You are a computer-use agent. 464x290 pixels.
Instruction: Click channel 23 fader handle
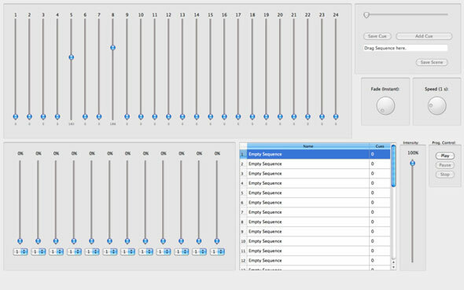(x=322, y=117)
